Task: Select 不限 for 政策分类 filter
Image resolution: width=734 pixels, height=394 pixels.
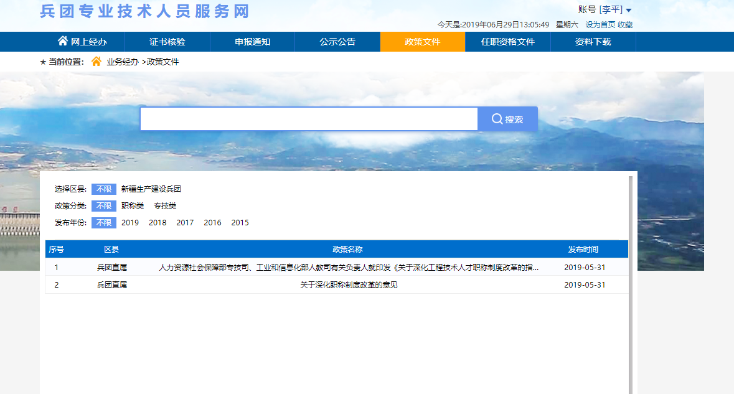Action: (103, 206)
